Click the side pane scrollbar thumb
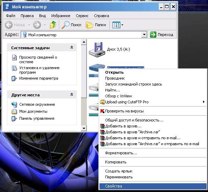The image size is (208, 192). pos(84,72)
